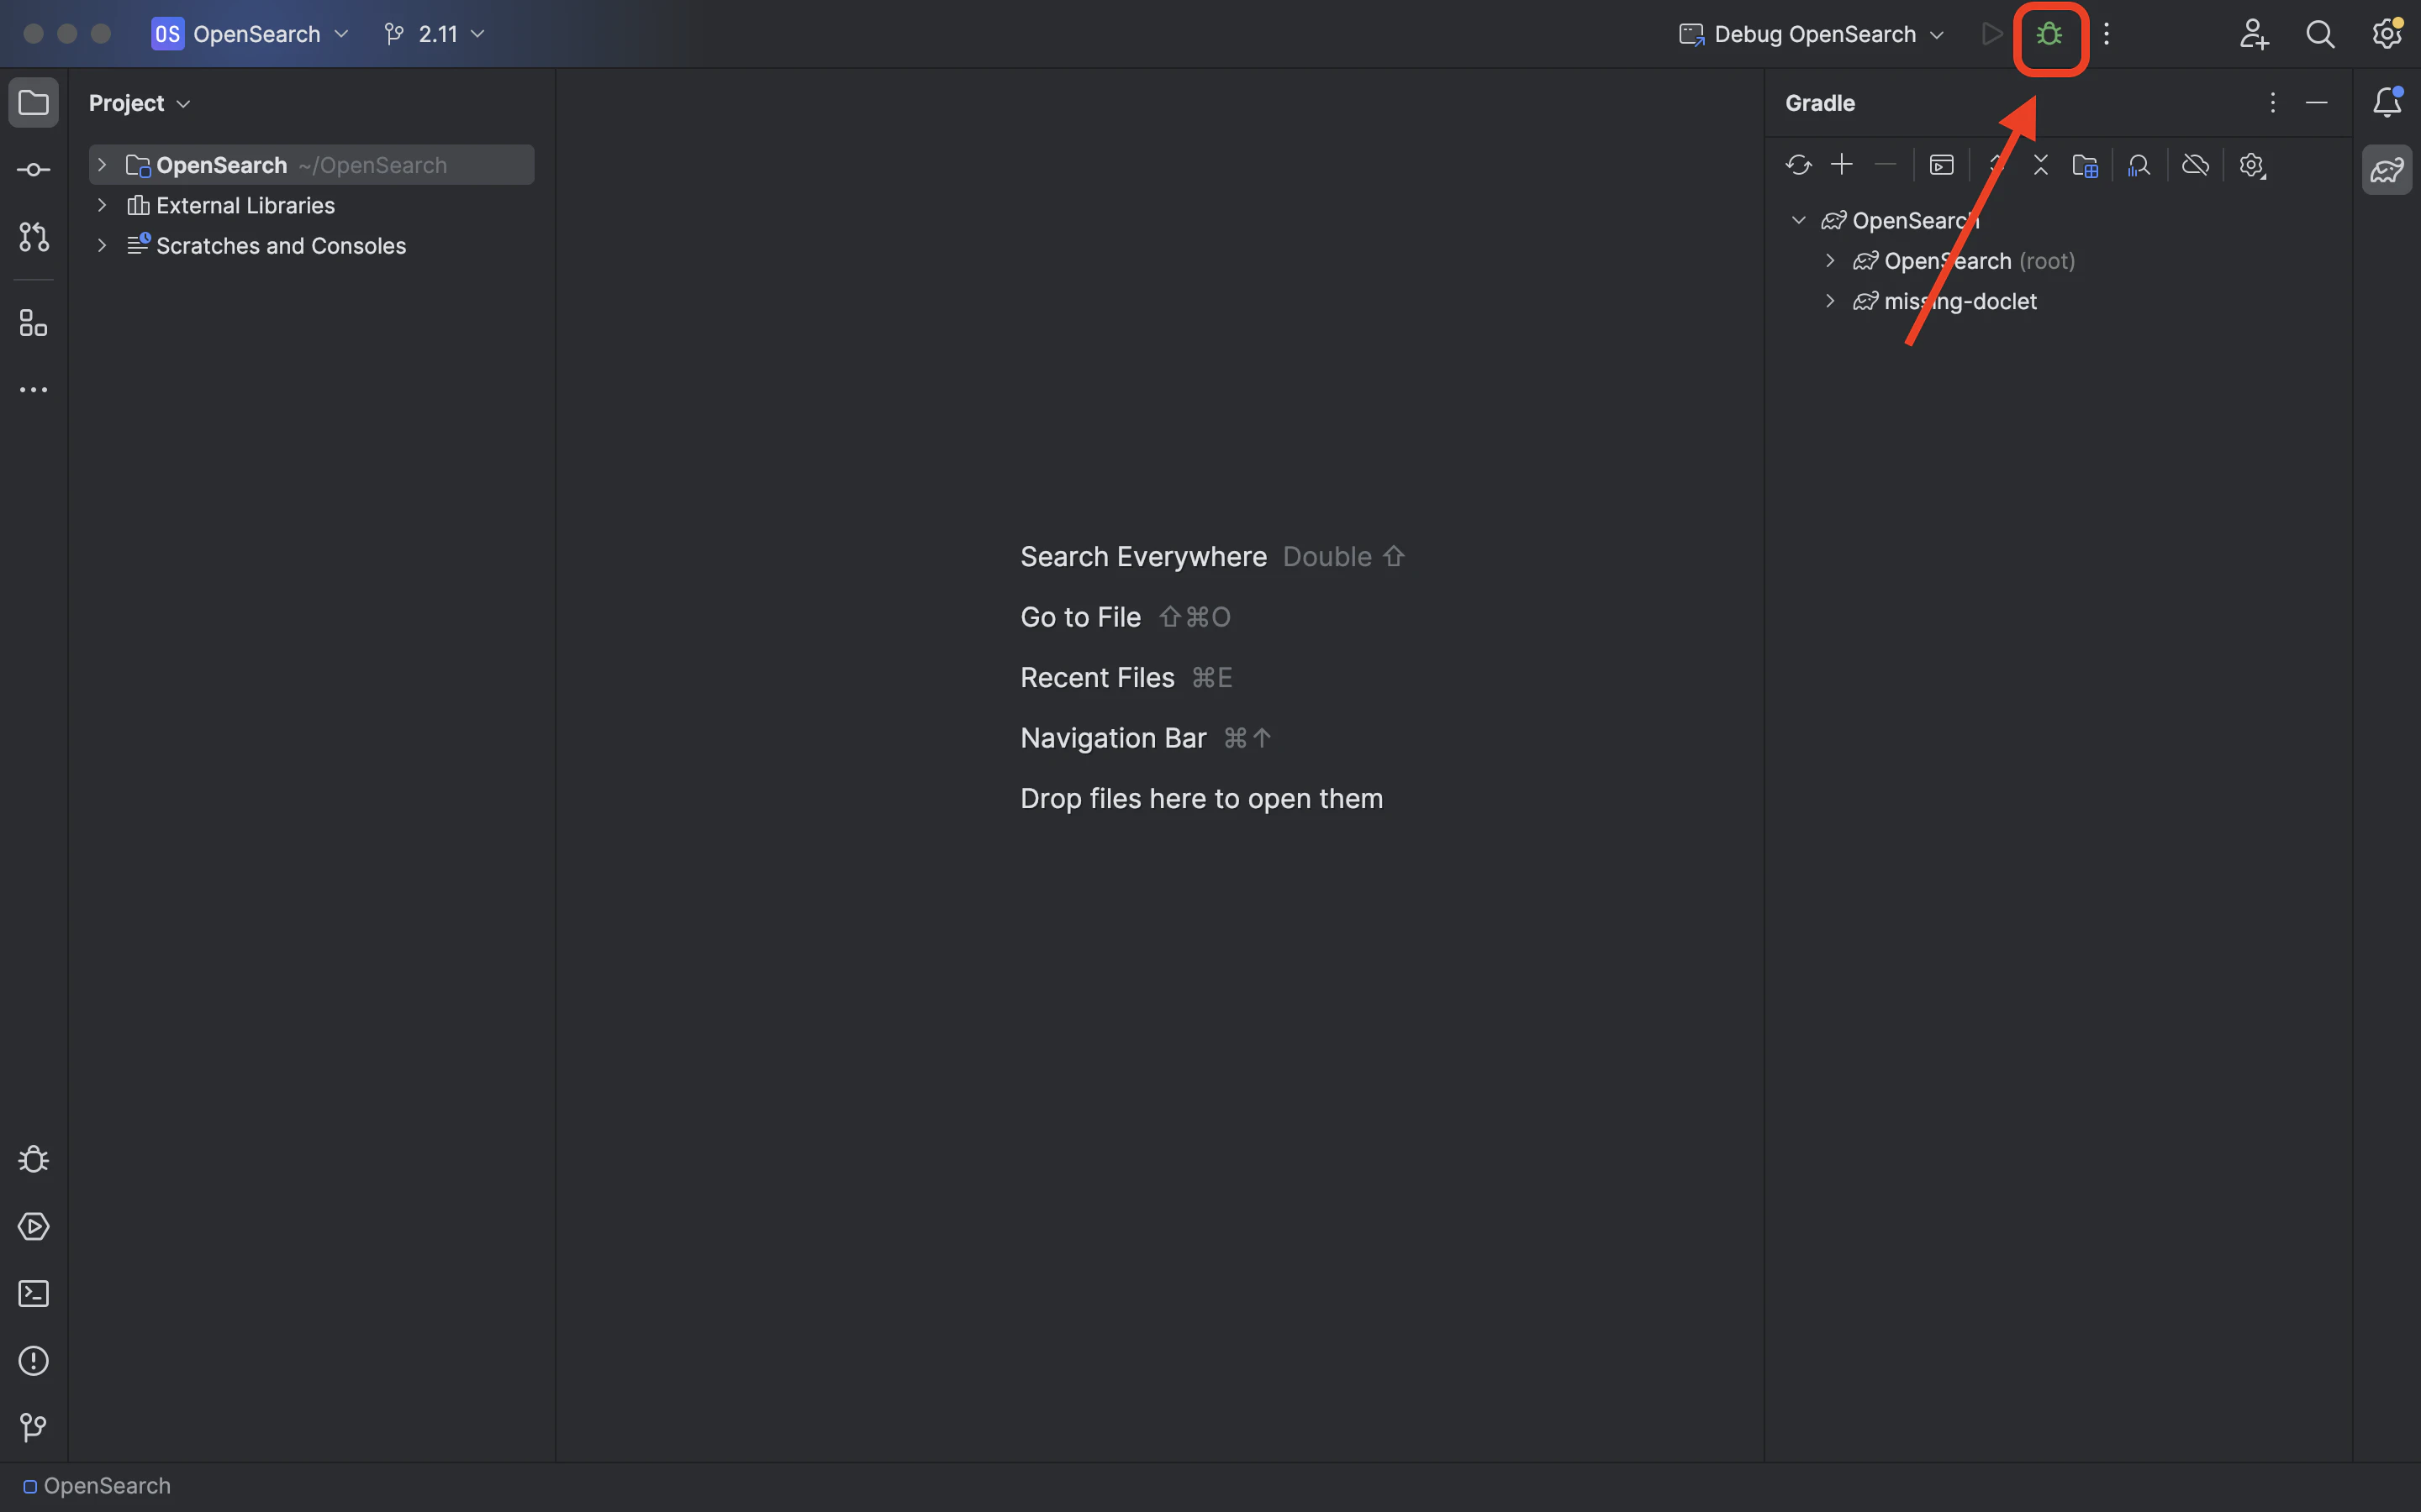Click the Execute Gradle Task icon

click(1941, 165)
